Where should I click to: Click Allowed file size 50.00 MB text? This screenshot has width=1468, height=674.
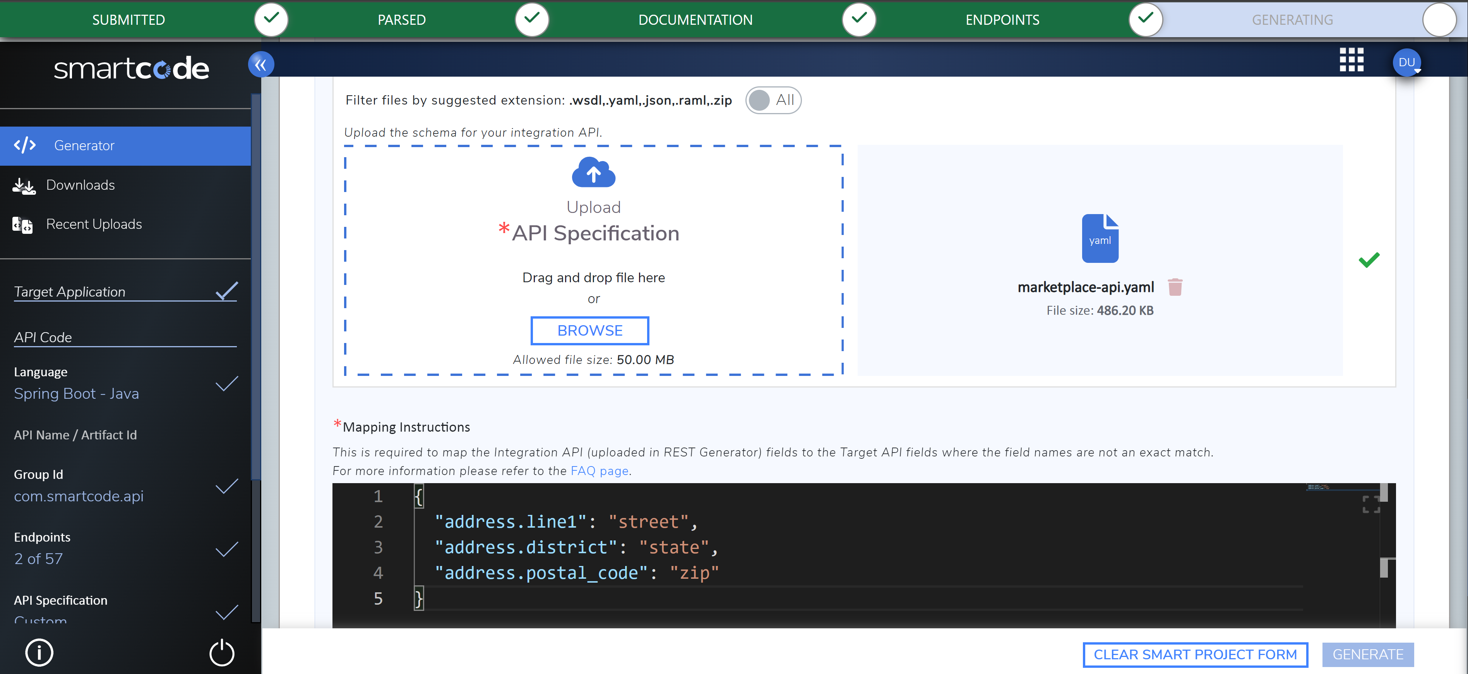(x=593, y=360)
